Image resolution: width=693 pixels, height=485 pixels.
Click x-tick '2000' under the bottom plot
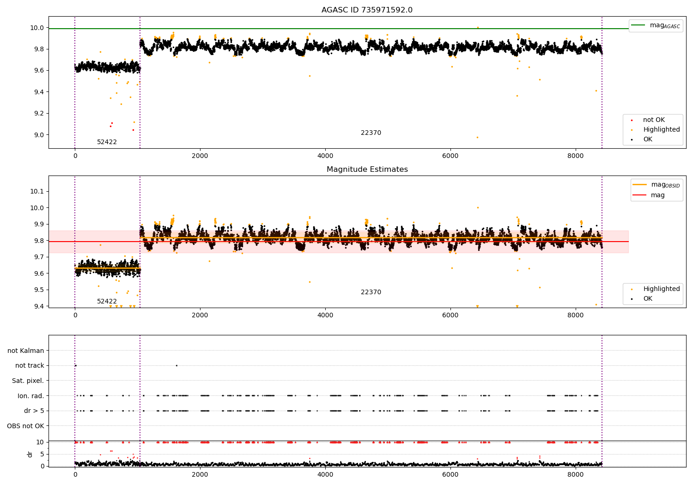[200, 474]
